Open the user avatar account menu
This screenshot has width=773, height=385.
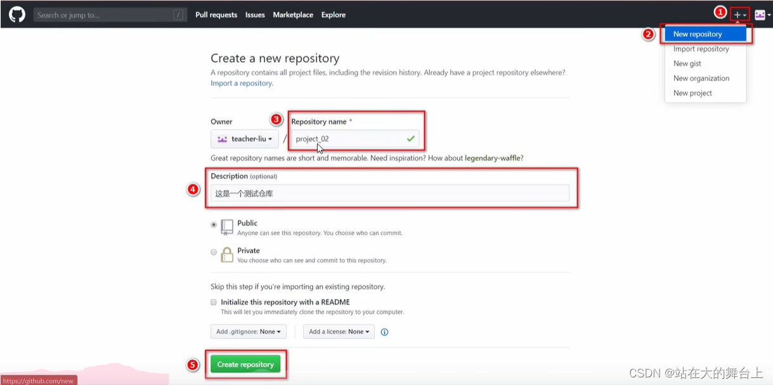[x=763, y=15]
